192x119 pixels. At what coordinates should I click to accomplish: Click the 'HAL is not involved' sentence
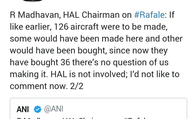coord(88,74)
